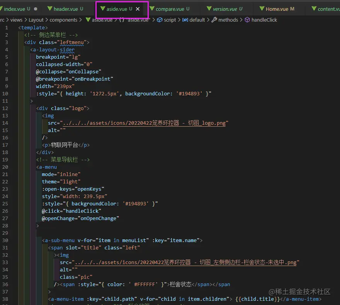
Task: Click the span slot="title" line
Action: point(94,248)
